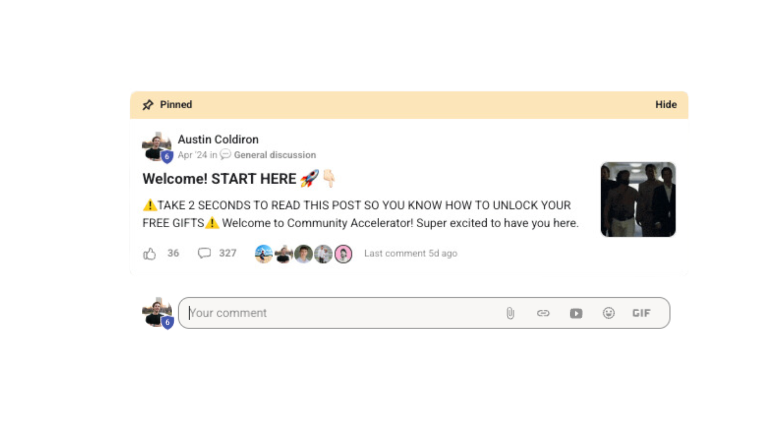This screenshot has width=782, height=440.
Task: Hide the pinned post
Action: coord(666,105)
